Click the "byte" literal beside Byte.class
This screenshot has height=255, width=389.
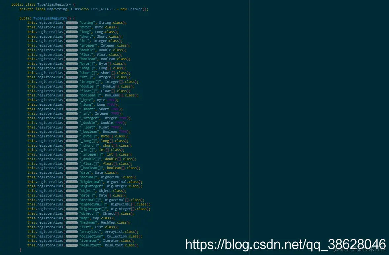click(x=85, y=27)
